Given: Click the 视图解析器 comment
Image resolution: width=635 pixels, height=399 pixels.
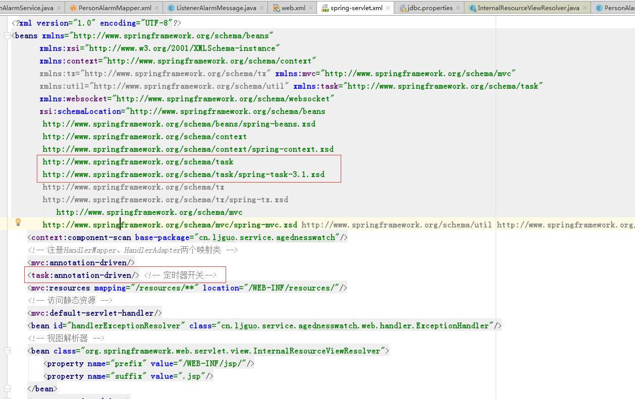Looking at the screenshot, I should (x=66, y=338).
